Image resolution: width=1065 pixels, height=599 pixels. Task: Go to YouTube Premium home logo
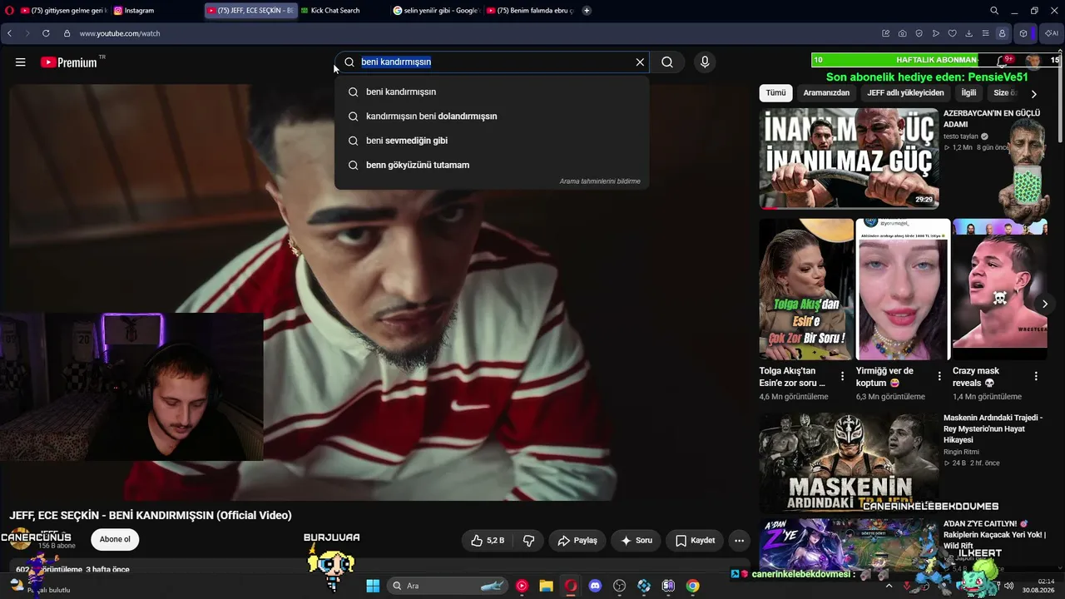(x=69, y=62)
